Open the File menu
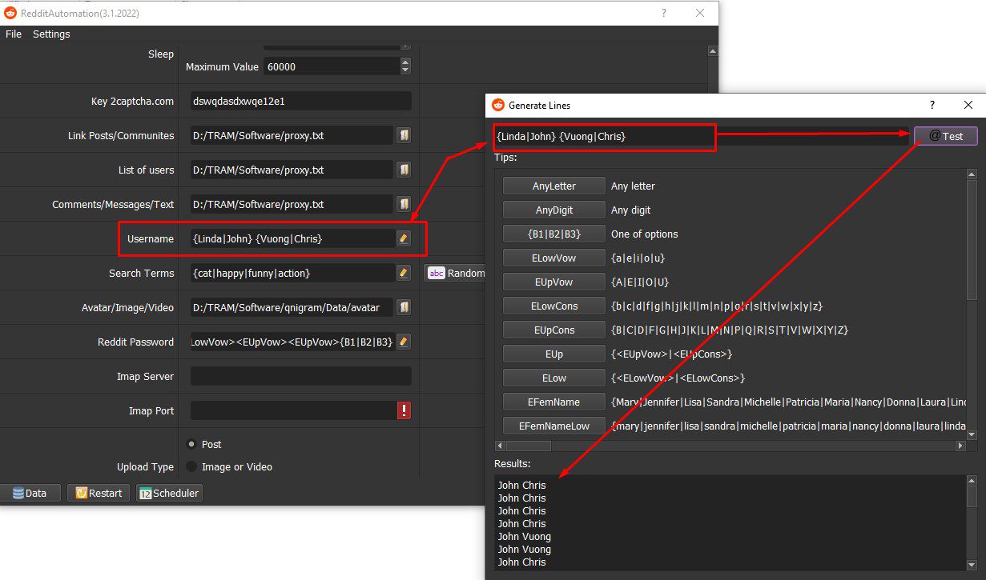This screenshot has height=580, width=986. 14,34
